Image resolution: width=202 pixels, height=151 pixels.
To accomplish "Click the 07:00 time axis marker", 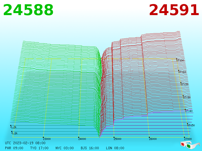I will (180, 60).
